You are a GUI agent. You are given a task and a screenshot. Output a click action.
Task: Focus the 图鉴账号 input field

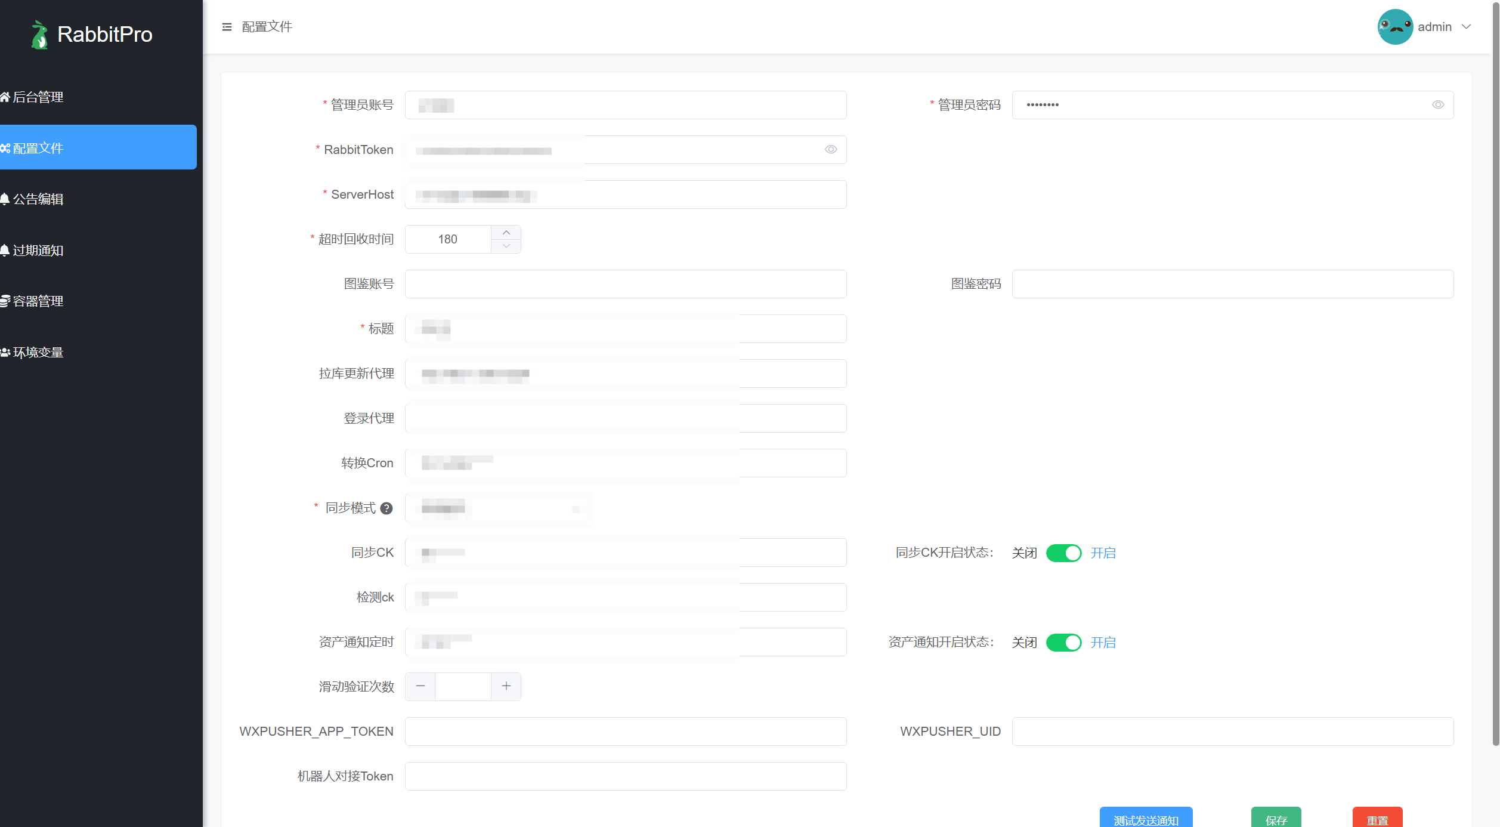[626, 284]
